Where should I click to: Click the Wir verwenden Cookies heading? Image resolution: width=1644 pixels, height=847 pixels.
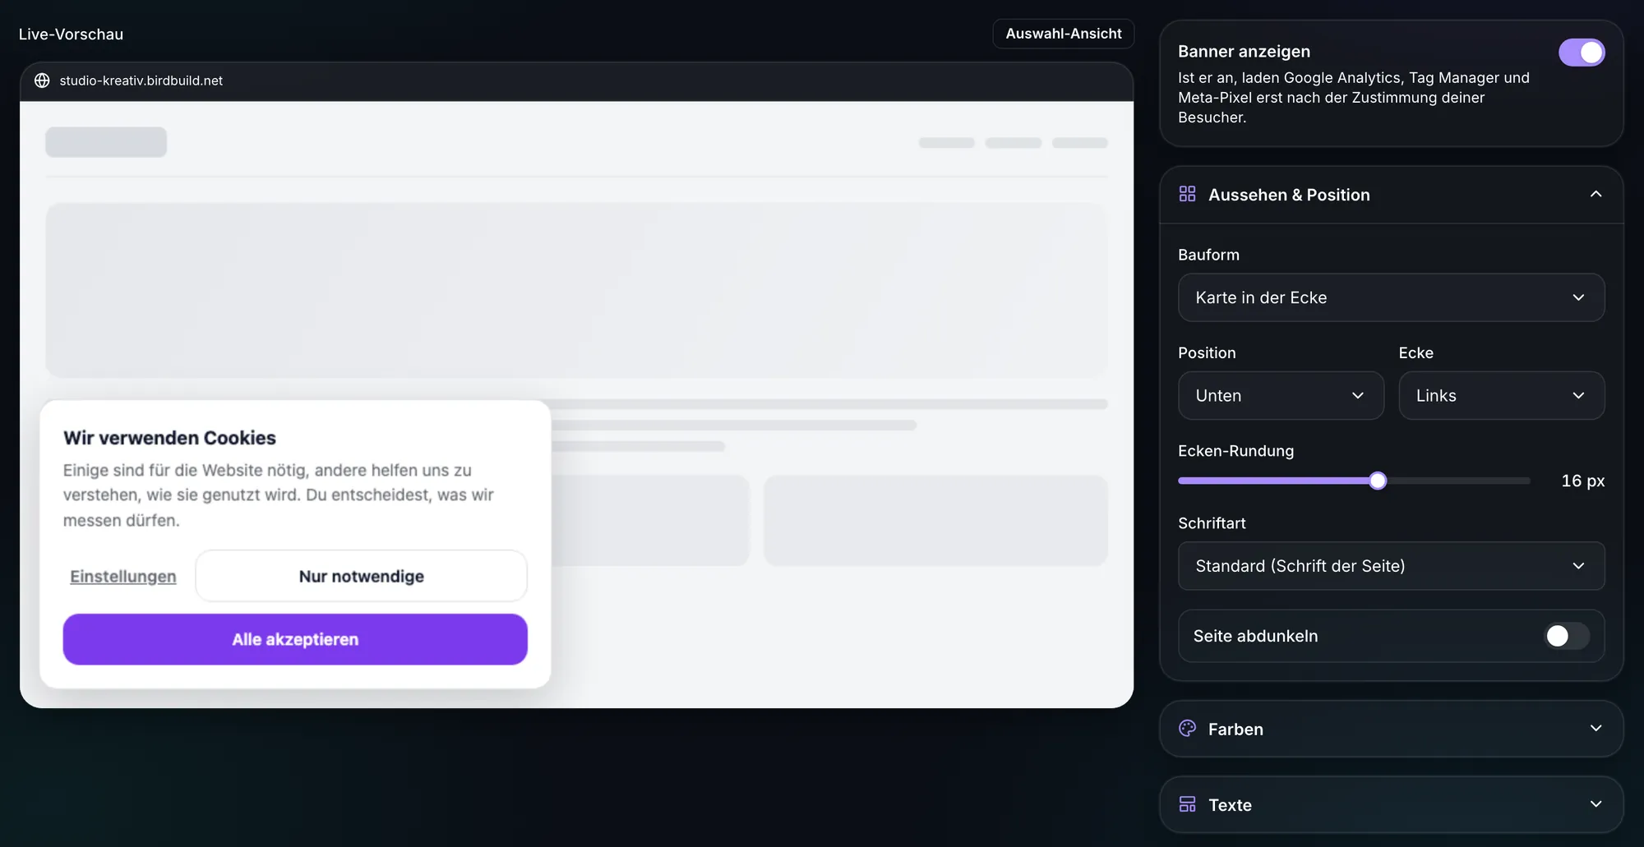(x=169, y=438)
